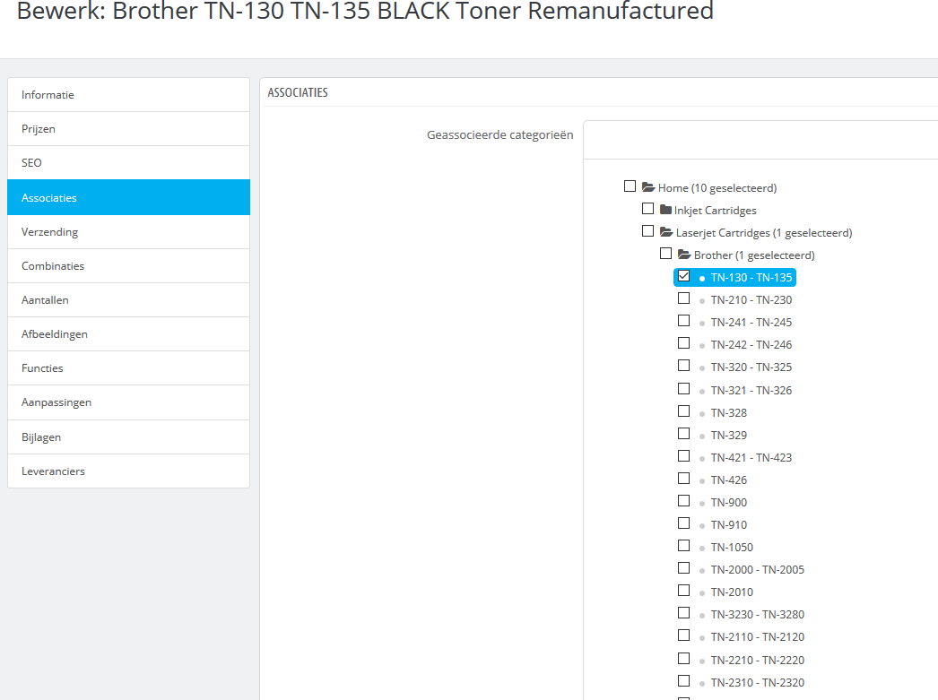
Task: Open the Aantallen tab
Action: pyautogui.click(x=128, y=299)
